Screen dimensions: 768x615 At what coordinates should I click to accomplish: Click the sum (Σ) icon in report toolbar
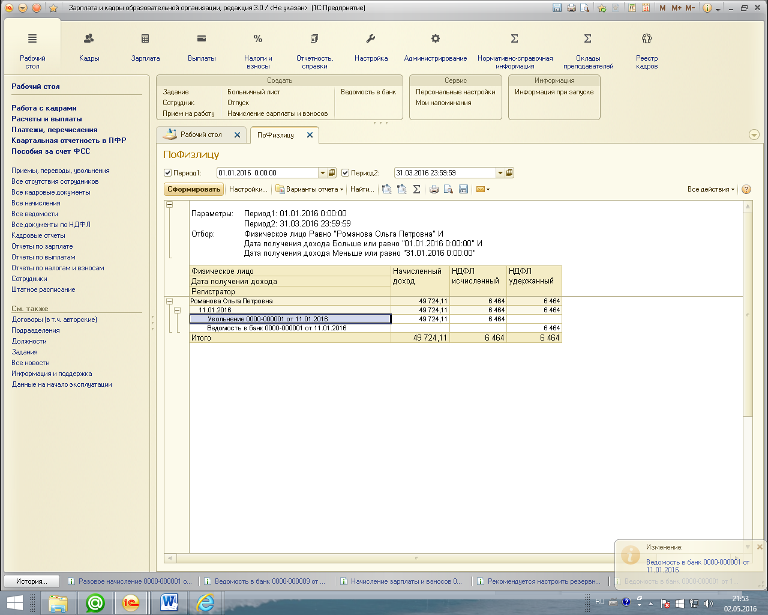click(417, 189)
